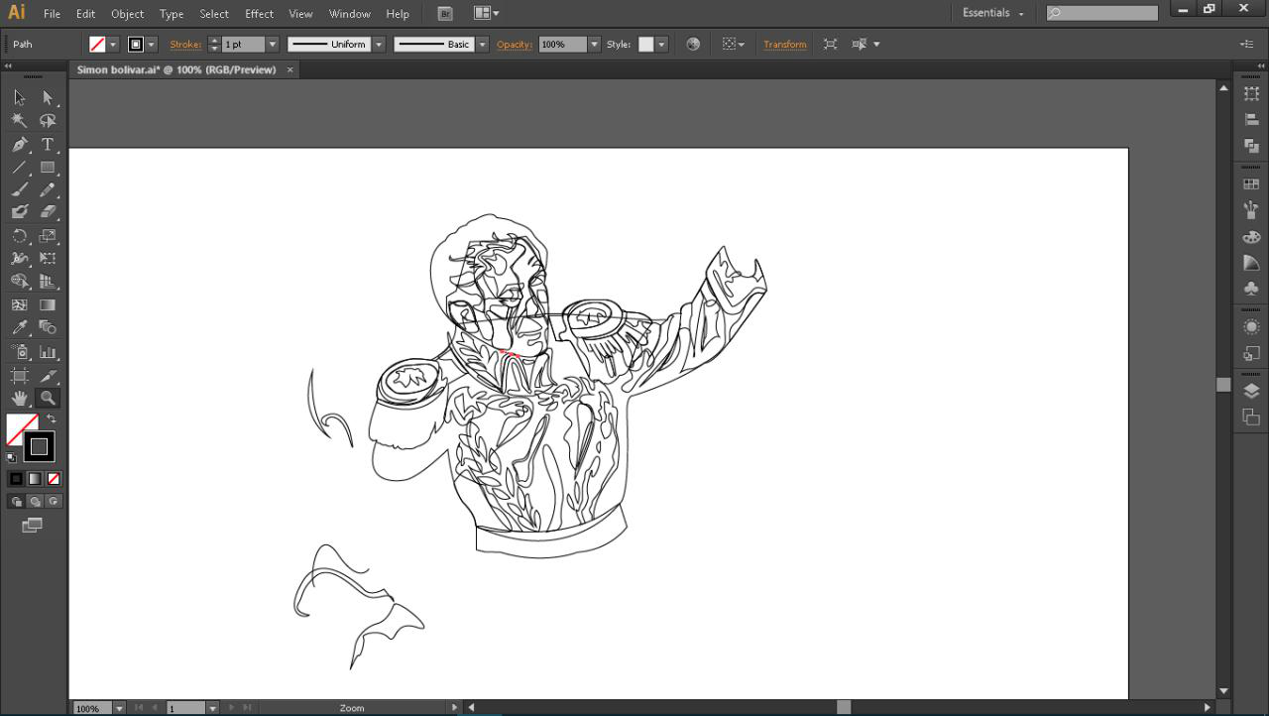The image size is (1269, 716).
Task: Select the Type tool
Action: (47, 145)
